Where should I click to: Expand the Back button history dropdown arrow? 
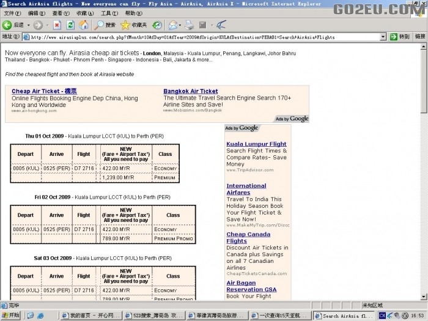28,25
